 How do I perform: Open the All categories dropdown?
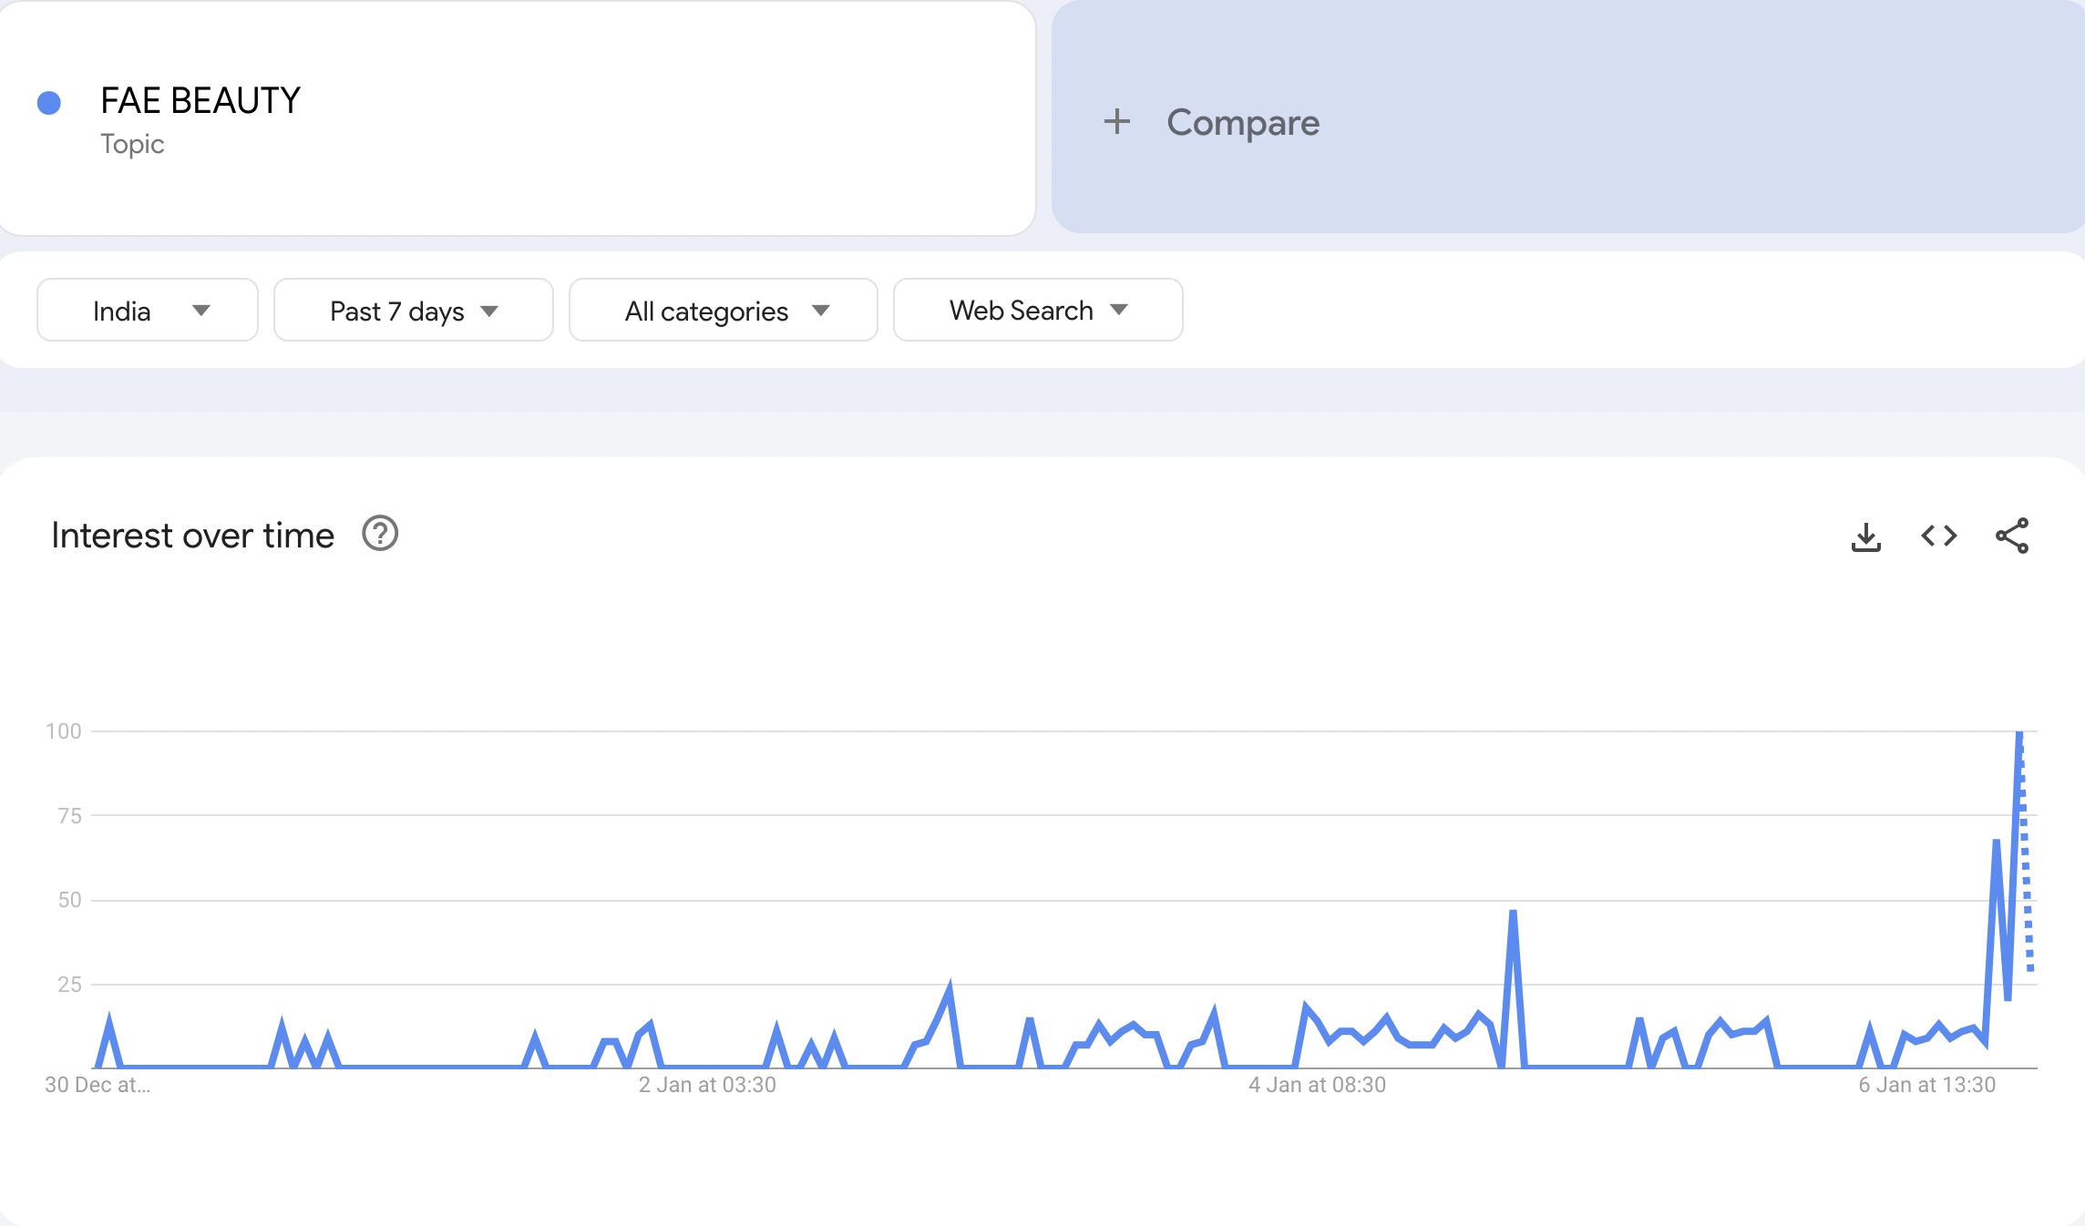pyautogui.click(x=723, y=311)
